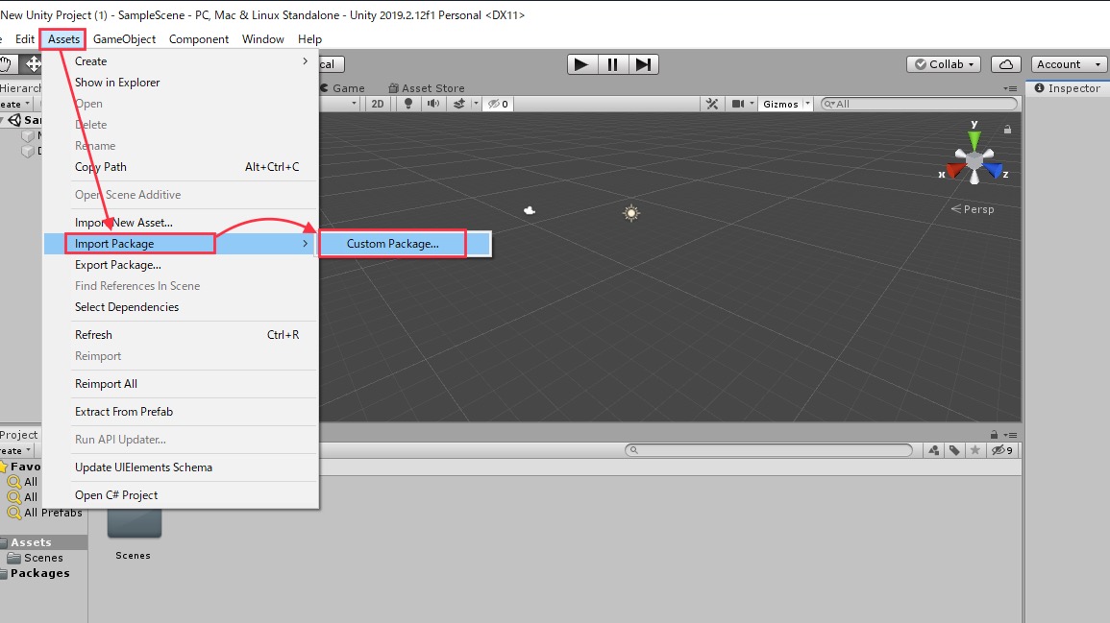The image size is (1110, 623).
Task: Toggle 2D view mode in Scene
Action: (378, 104)
